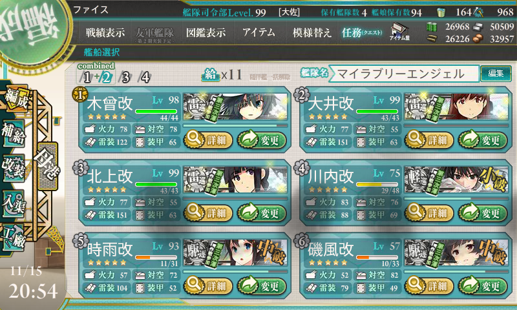
Task: Open the 入渠 docking sidebar icon
Action: [13, 203]
